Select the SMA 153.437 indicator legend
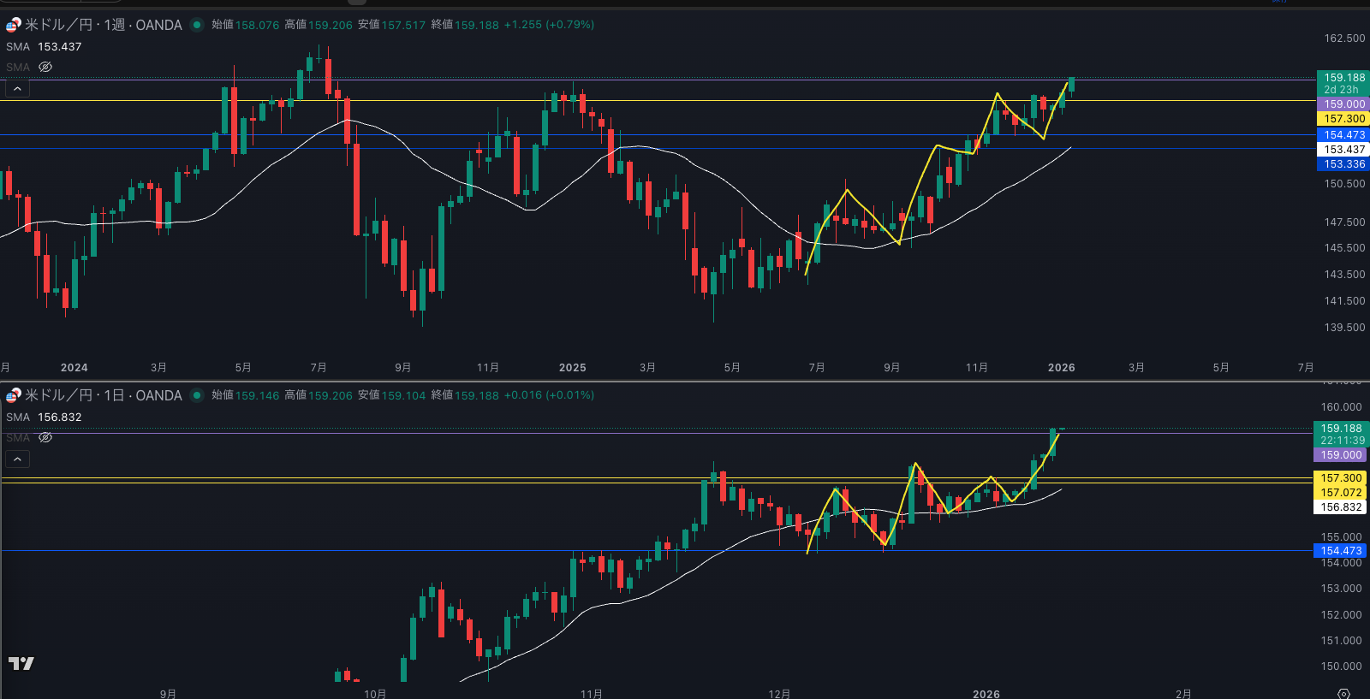The height and width of the screenshot is (699, 1370). [44, 47]
